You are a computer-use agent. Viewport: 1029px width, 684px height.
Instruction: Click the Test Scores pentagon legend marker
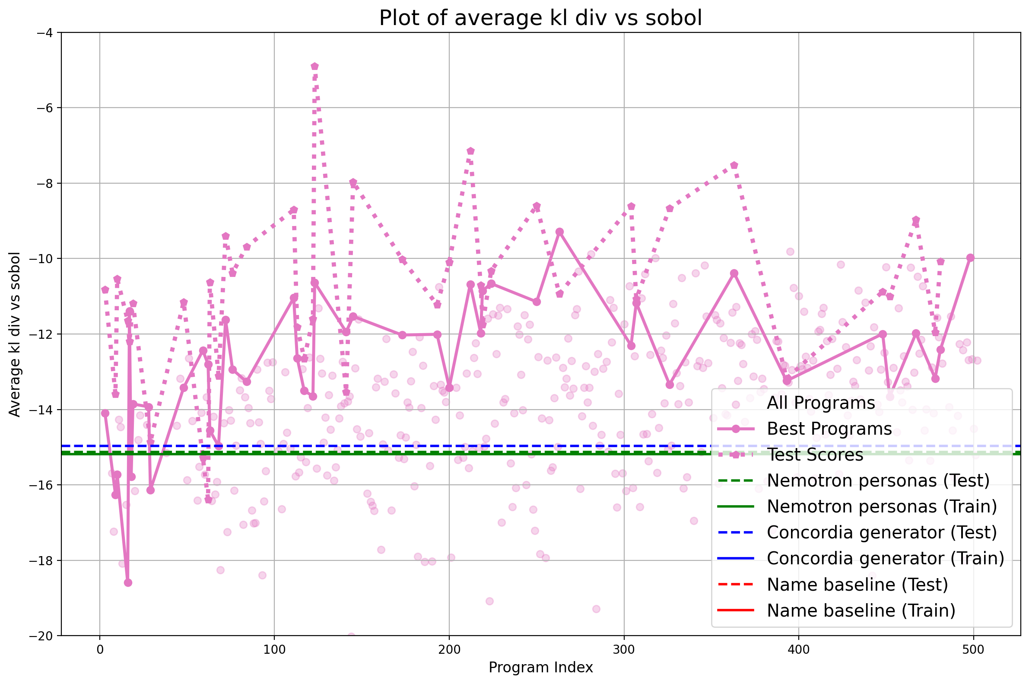pyautogui.click(x=736, y=455)
